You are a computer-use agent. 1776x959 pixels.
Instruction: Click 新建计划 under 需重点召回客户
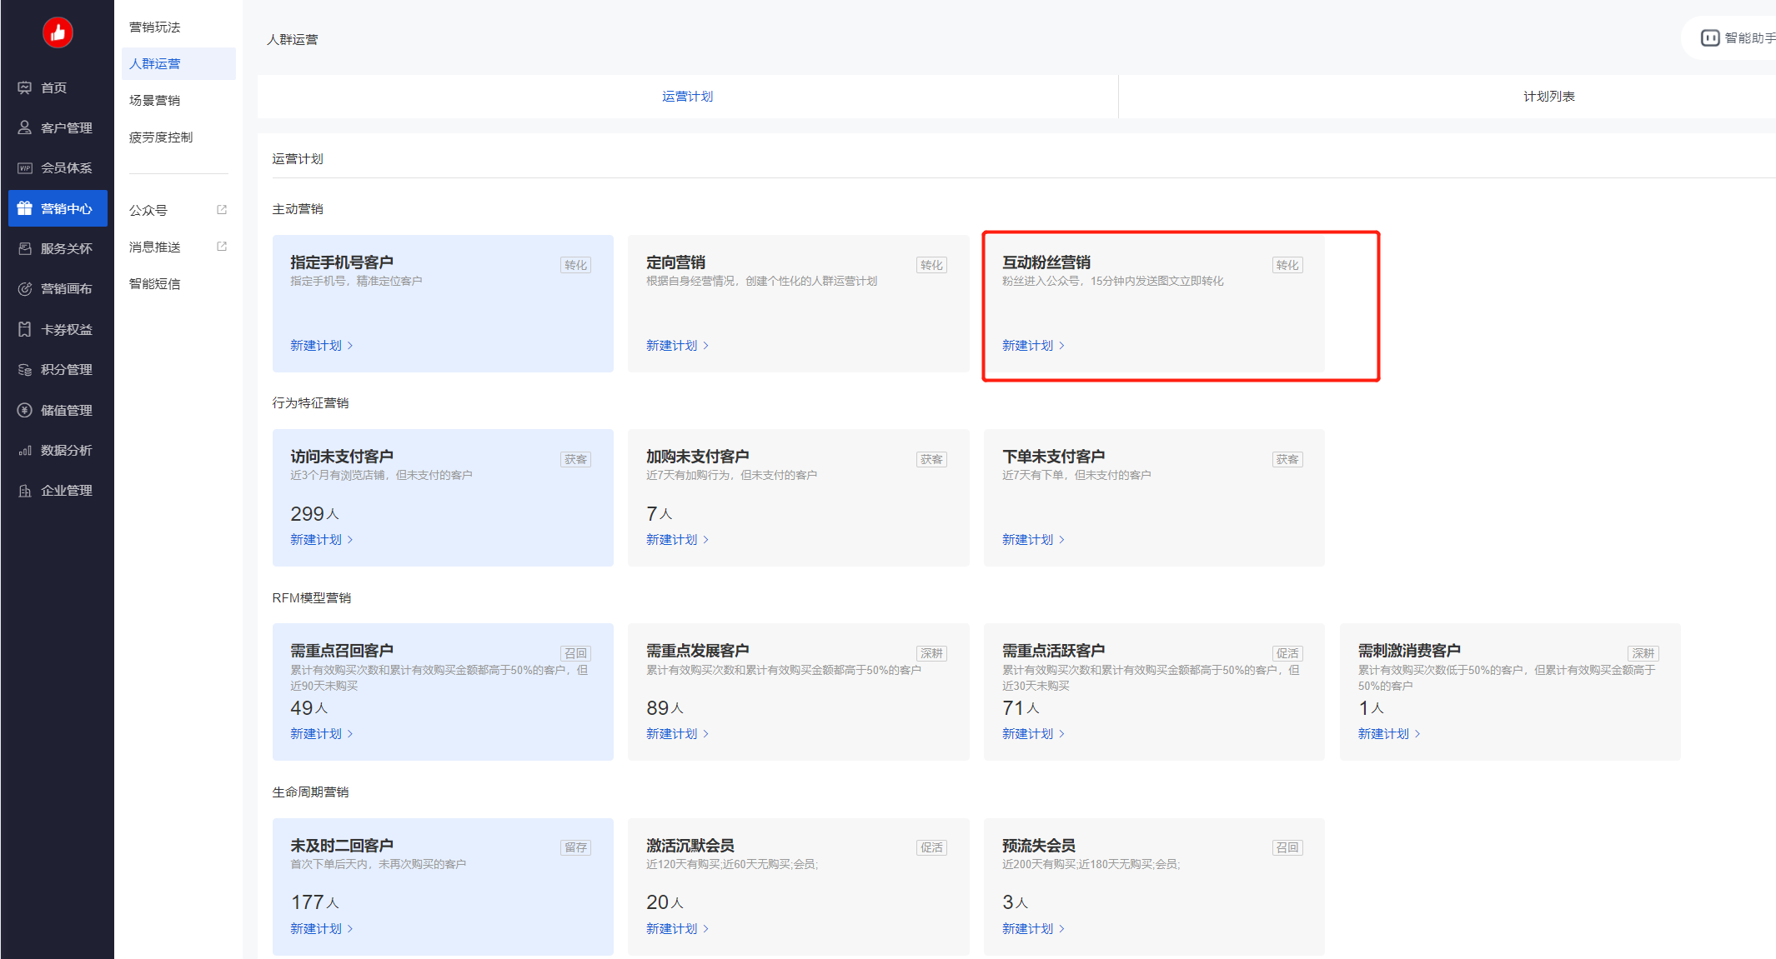(321, 733)
